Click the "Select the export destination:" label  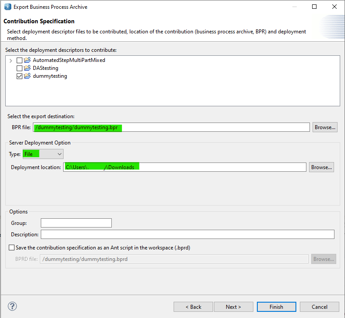pyautogui.click(x=41, y=116)
